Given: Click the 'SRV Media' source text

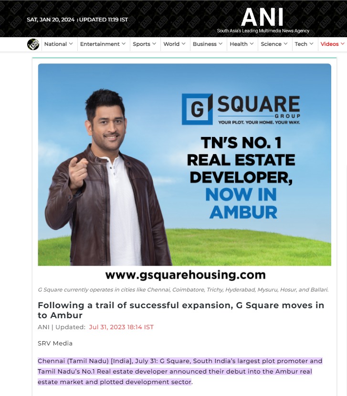Looking at the screenshot, I should tap(55, 343).
